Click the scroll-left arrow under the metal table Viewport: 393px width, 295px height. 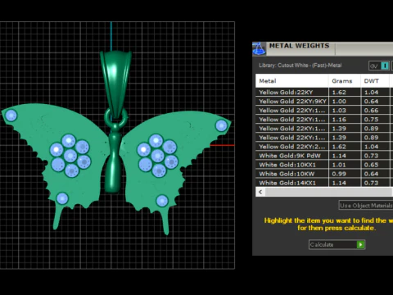[260, 192]
